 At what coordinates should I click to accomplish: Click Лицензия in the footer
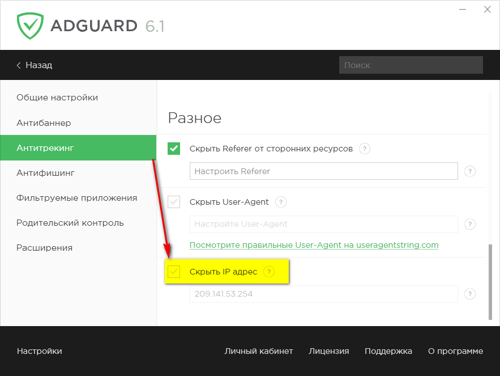328,351
